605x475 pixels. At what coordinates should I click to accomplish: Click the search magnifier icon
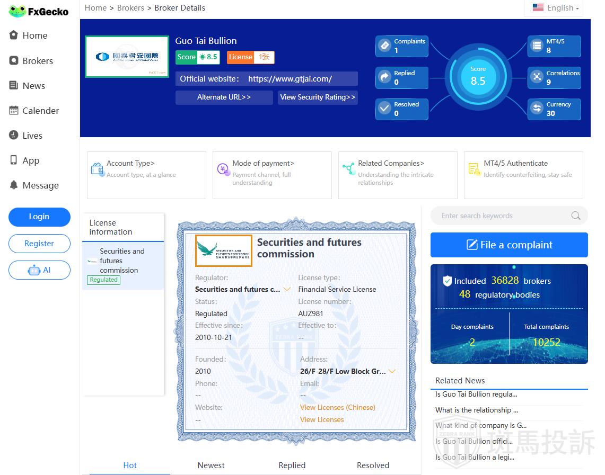575,216
